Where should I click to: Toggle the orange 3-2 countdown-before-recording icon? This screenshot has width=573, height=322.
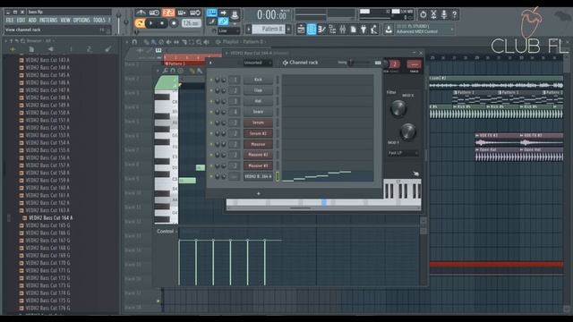(168, 13)
